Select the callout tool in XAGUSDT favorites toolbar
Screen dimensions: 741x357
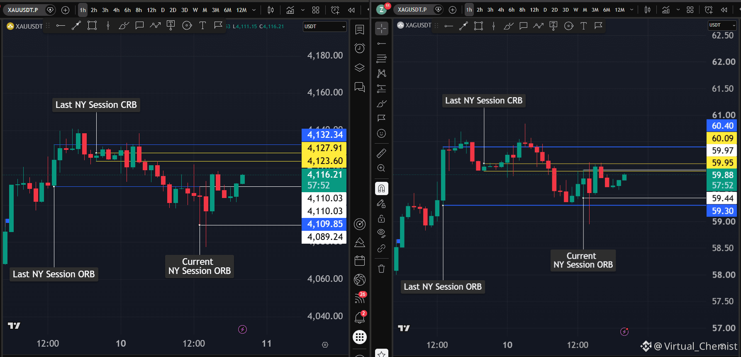pos(523,26)
